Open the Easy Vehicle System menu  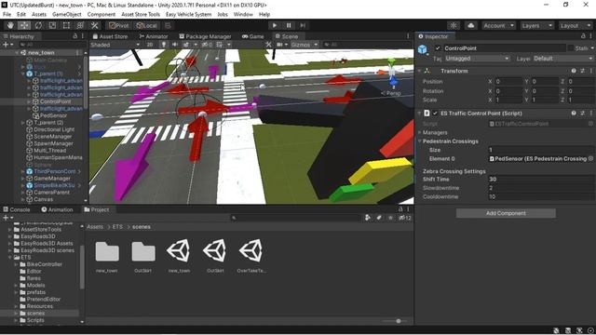188,15
